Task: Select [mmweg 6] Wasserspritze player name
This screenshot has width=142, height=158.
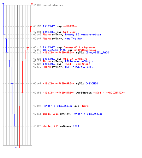Action: tap(83, 34)
